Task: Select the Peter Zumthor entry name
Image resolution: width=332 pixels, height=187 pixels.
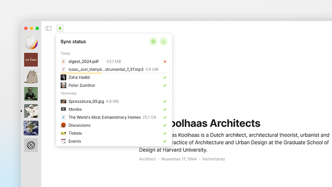Action: (x=82, y=85)
